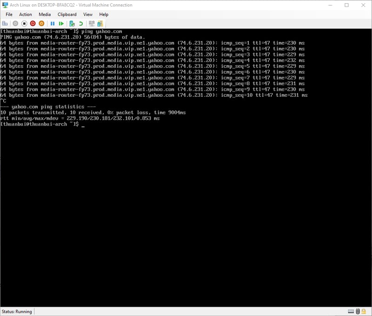Revert the VM to previous checkpoint
The width and height of the screenshot is (372, 316).
click(x=81, y=23)
